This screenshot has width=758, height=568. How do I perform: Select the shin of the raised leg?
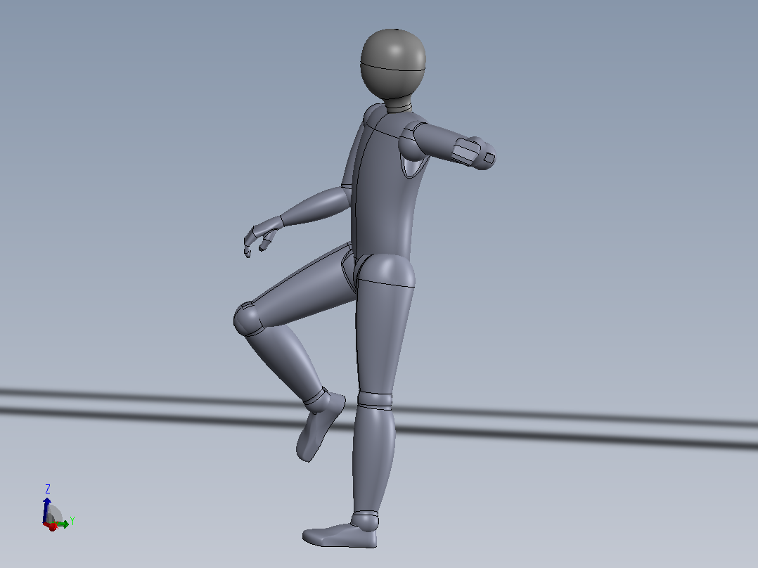coord(285,363)
